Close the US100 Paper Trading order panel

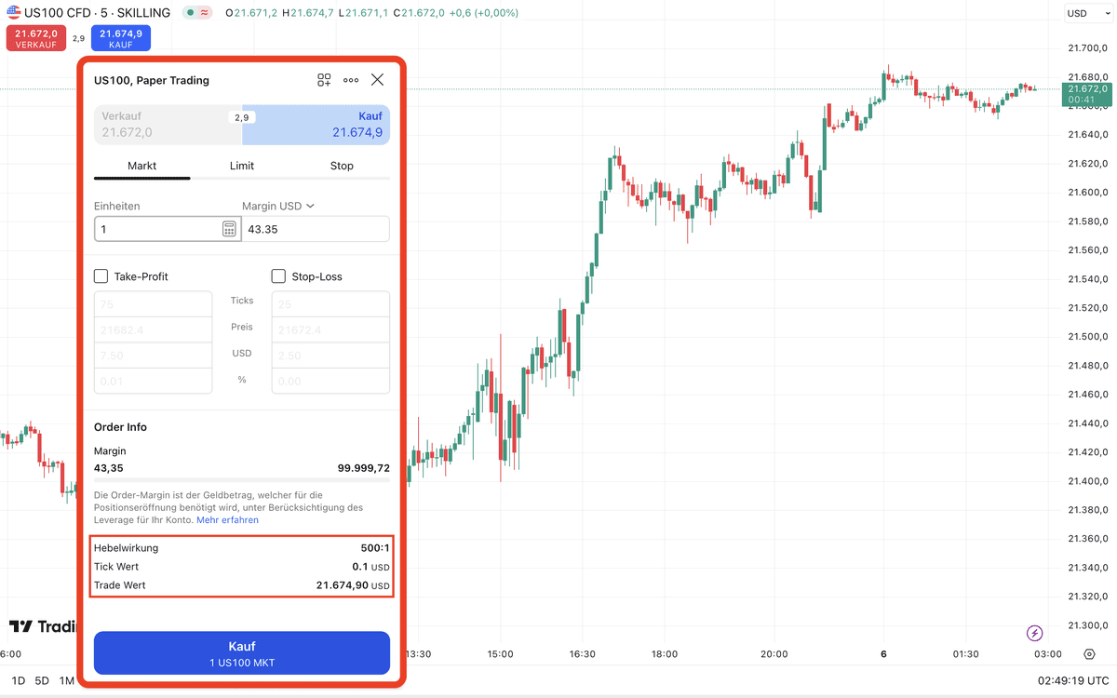tap(377, 80)
